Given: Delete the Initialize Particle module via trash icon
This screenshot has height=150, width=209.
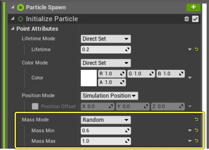Looking at the screenshot, I should (187, 19).
